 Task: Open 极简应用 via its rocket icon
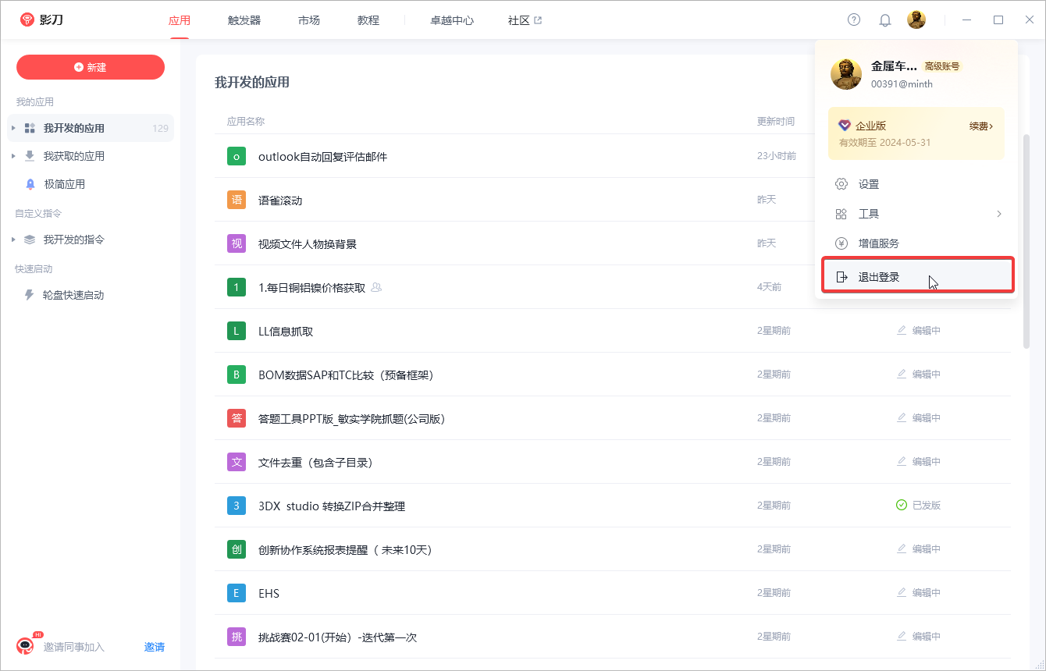[30, 184]
